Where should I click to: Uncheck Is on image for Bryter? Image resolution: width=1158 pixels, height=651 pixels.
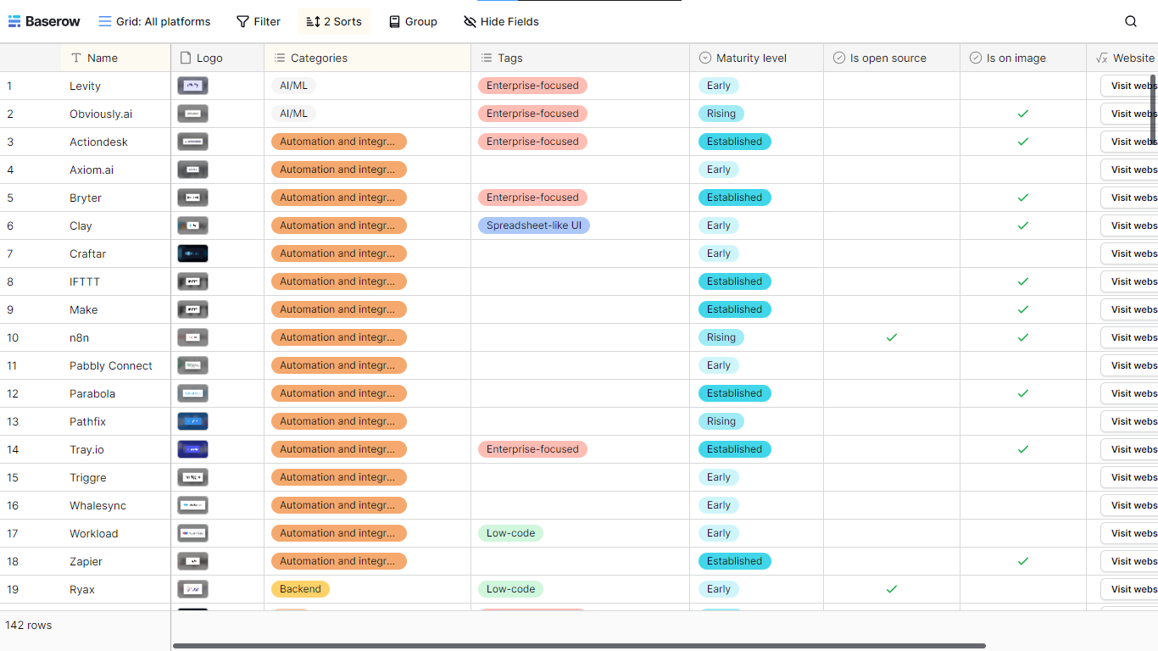tap(1023, 198)
